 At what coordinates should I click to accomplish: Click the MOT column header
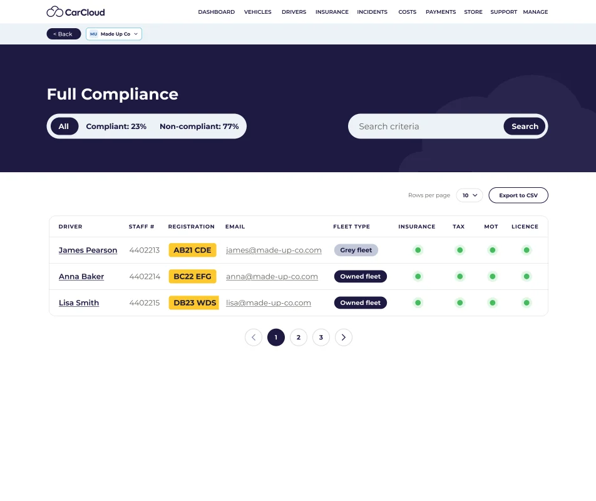point(491,227)
